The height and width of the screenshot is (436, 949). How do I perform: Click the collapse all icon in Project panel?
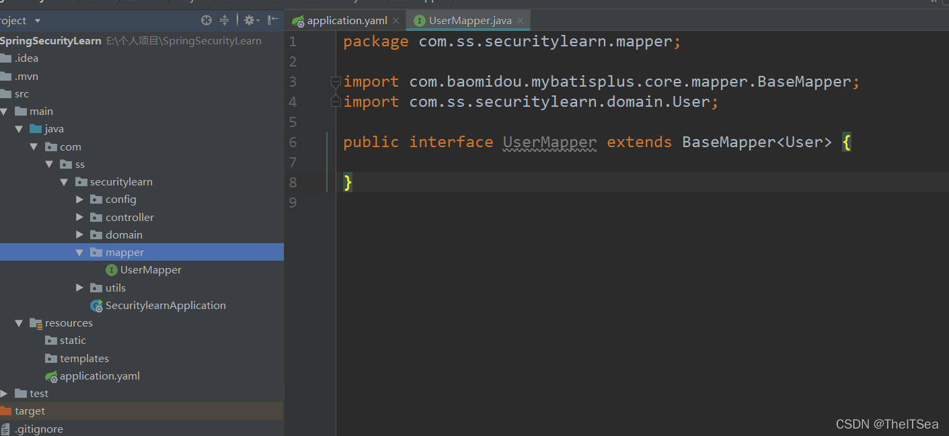[225, 20]
